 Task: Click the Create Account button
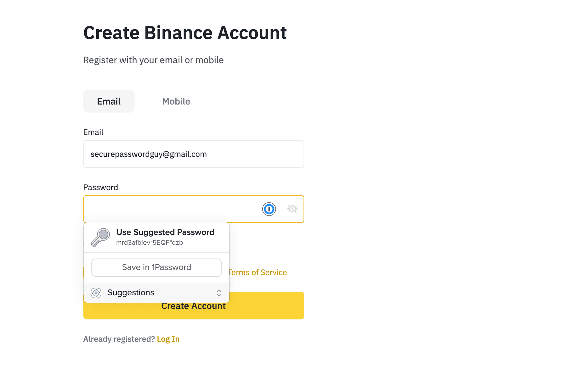click(193, 306)
